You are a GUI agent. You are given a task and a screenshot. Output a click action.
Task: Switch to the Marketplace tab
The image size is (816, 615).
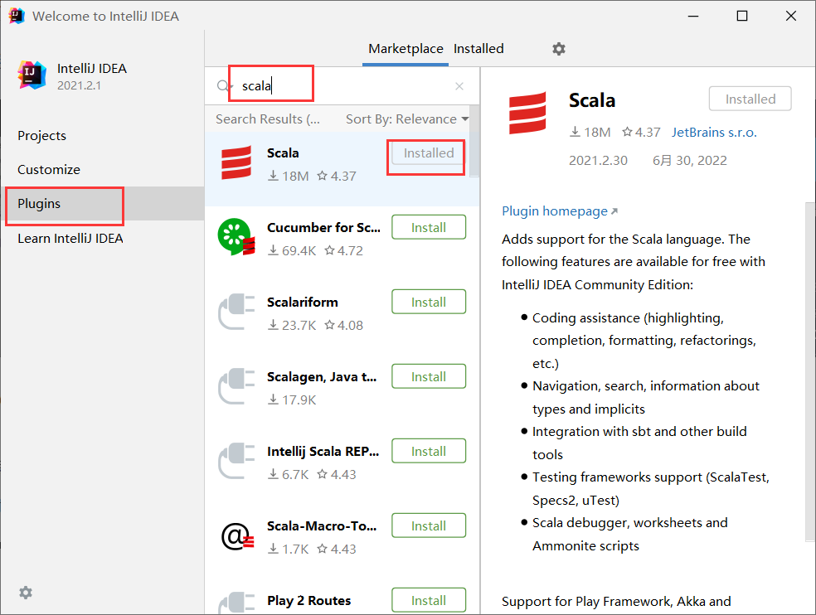pyautogui.click(x=406, y=49)
